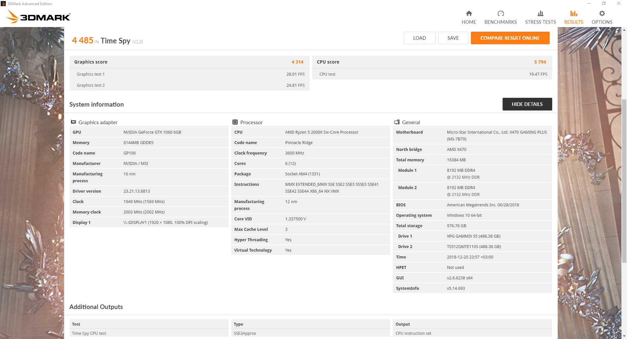627x339 pixels.
Task: Click the Socket AM4 (1331) value
Action: 302,174
